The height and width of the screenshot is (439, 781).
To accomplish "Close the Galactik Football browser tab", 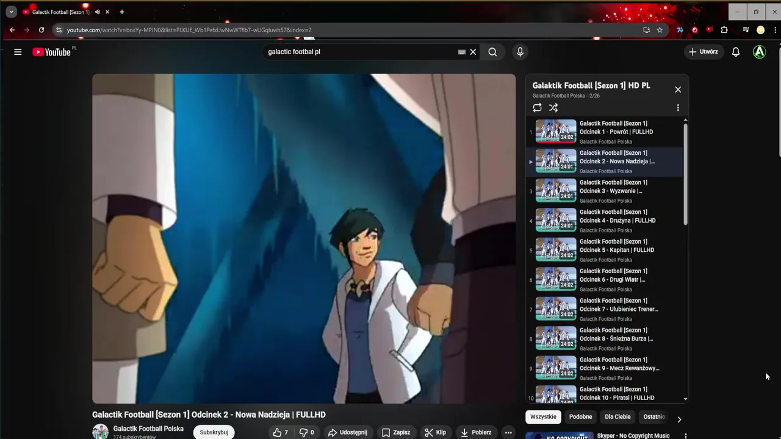I will (x=107, y=12).
